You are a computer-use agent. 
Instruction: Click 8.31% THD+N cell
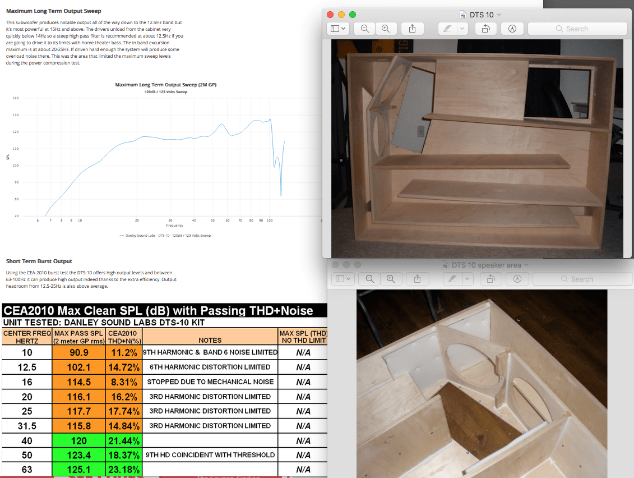(124, 382)
